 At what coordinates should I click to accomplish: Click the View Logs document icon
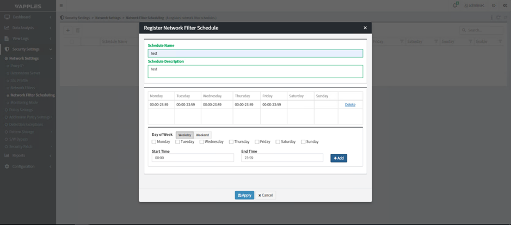coord(7,39)
